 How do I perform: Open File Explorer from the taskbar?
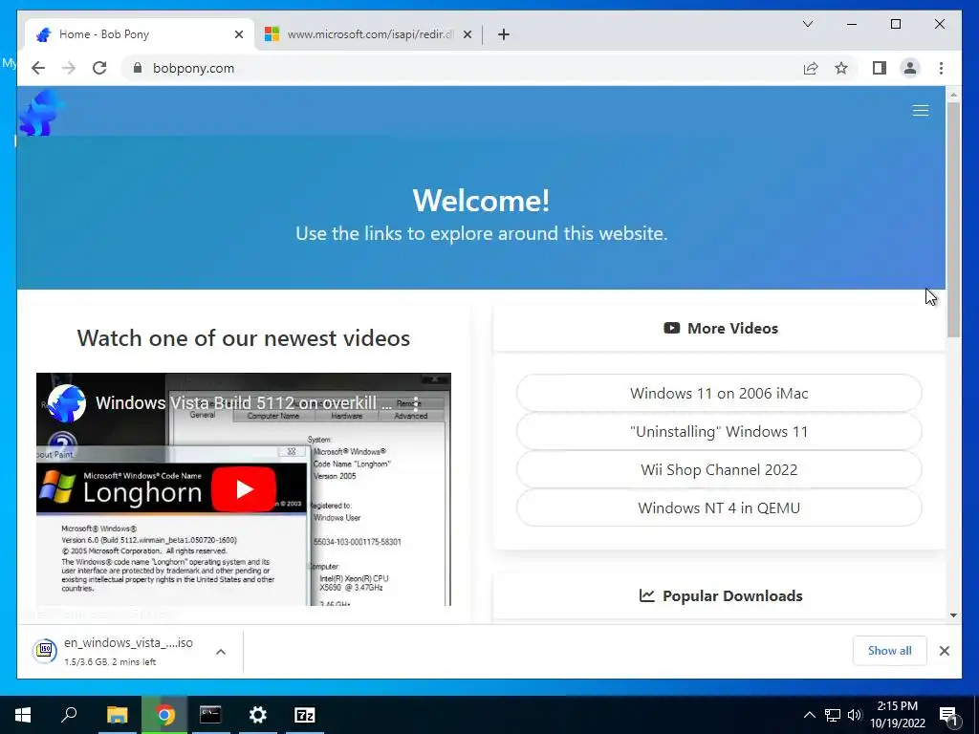click(117, 715)
